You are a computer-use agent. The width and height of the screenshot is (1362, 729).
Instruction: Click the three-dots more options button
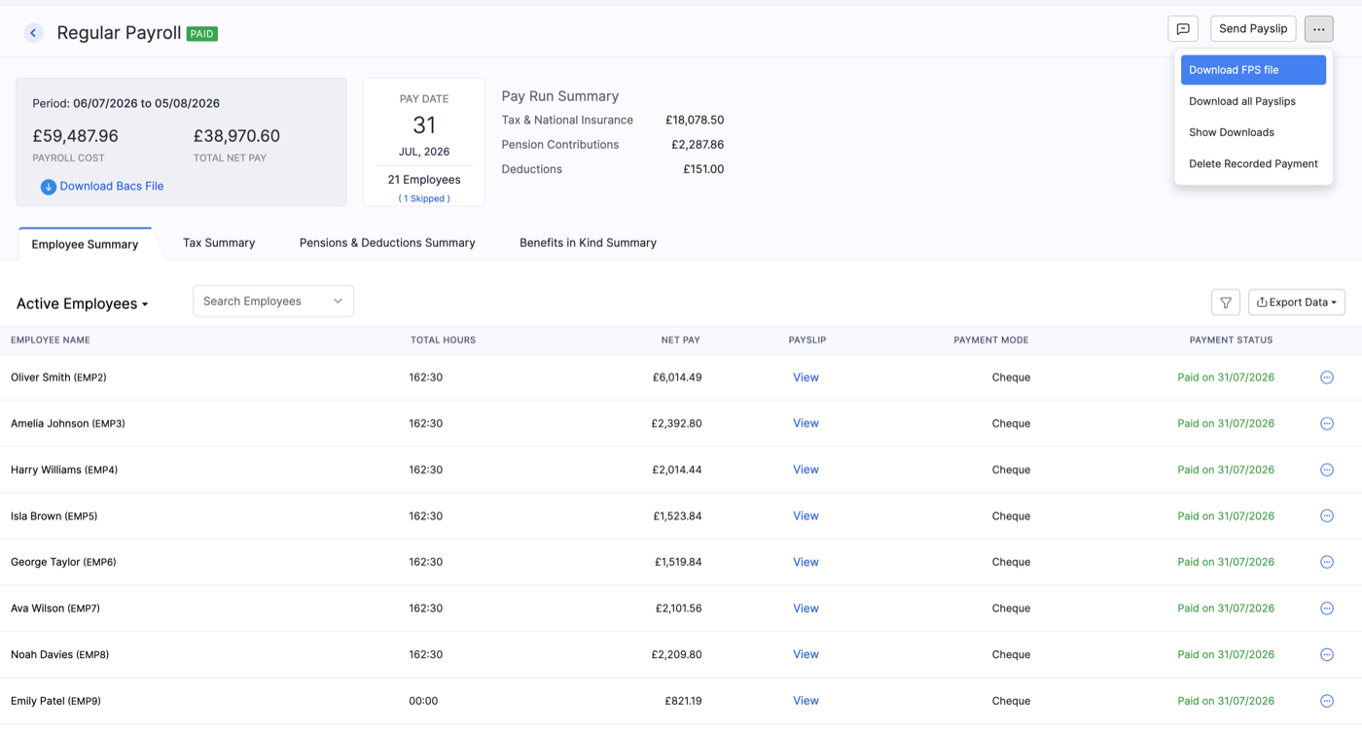[x=1318, y=29]
